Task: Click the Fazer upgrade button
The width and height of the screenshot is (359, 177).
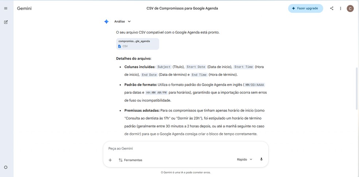Action: [305, 8]
